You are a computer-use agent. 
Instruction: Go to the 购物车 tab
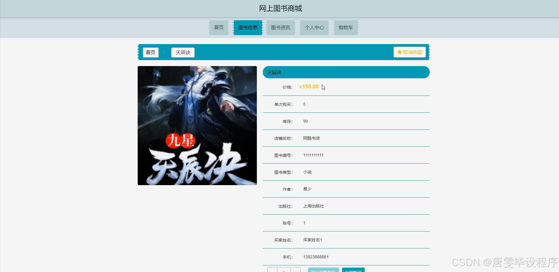(x=346, y=28)
